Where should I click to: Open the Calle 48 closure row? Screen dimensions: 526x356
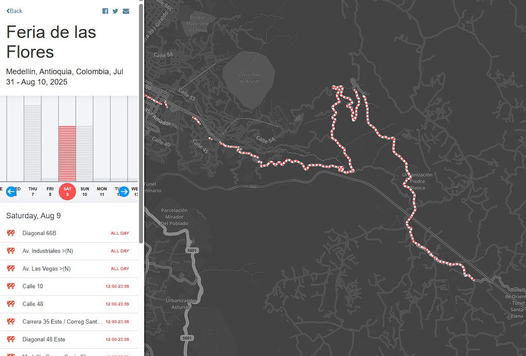(x=69, y=304)
